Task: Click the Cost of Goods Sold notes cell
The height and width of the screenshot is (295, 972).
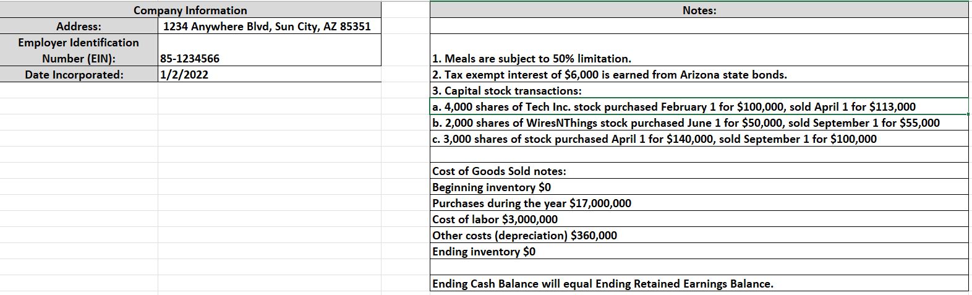Action: tap(699, 171)
